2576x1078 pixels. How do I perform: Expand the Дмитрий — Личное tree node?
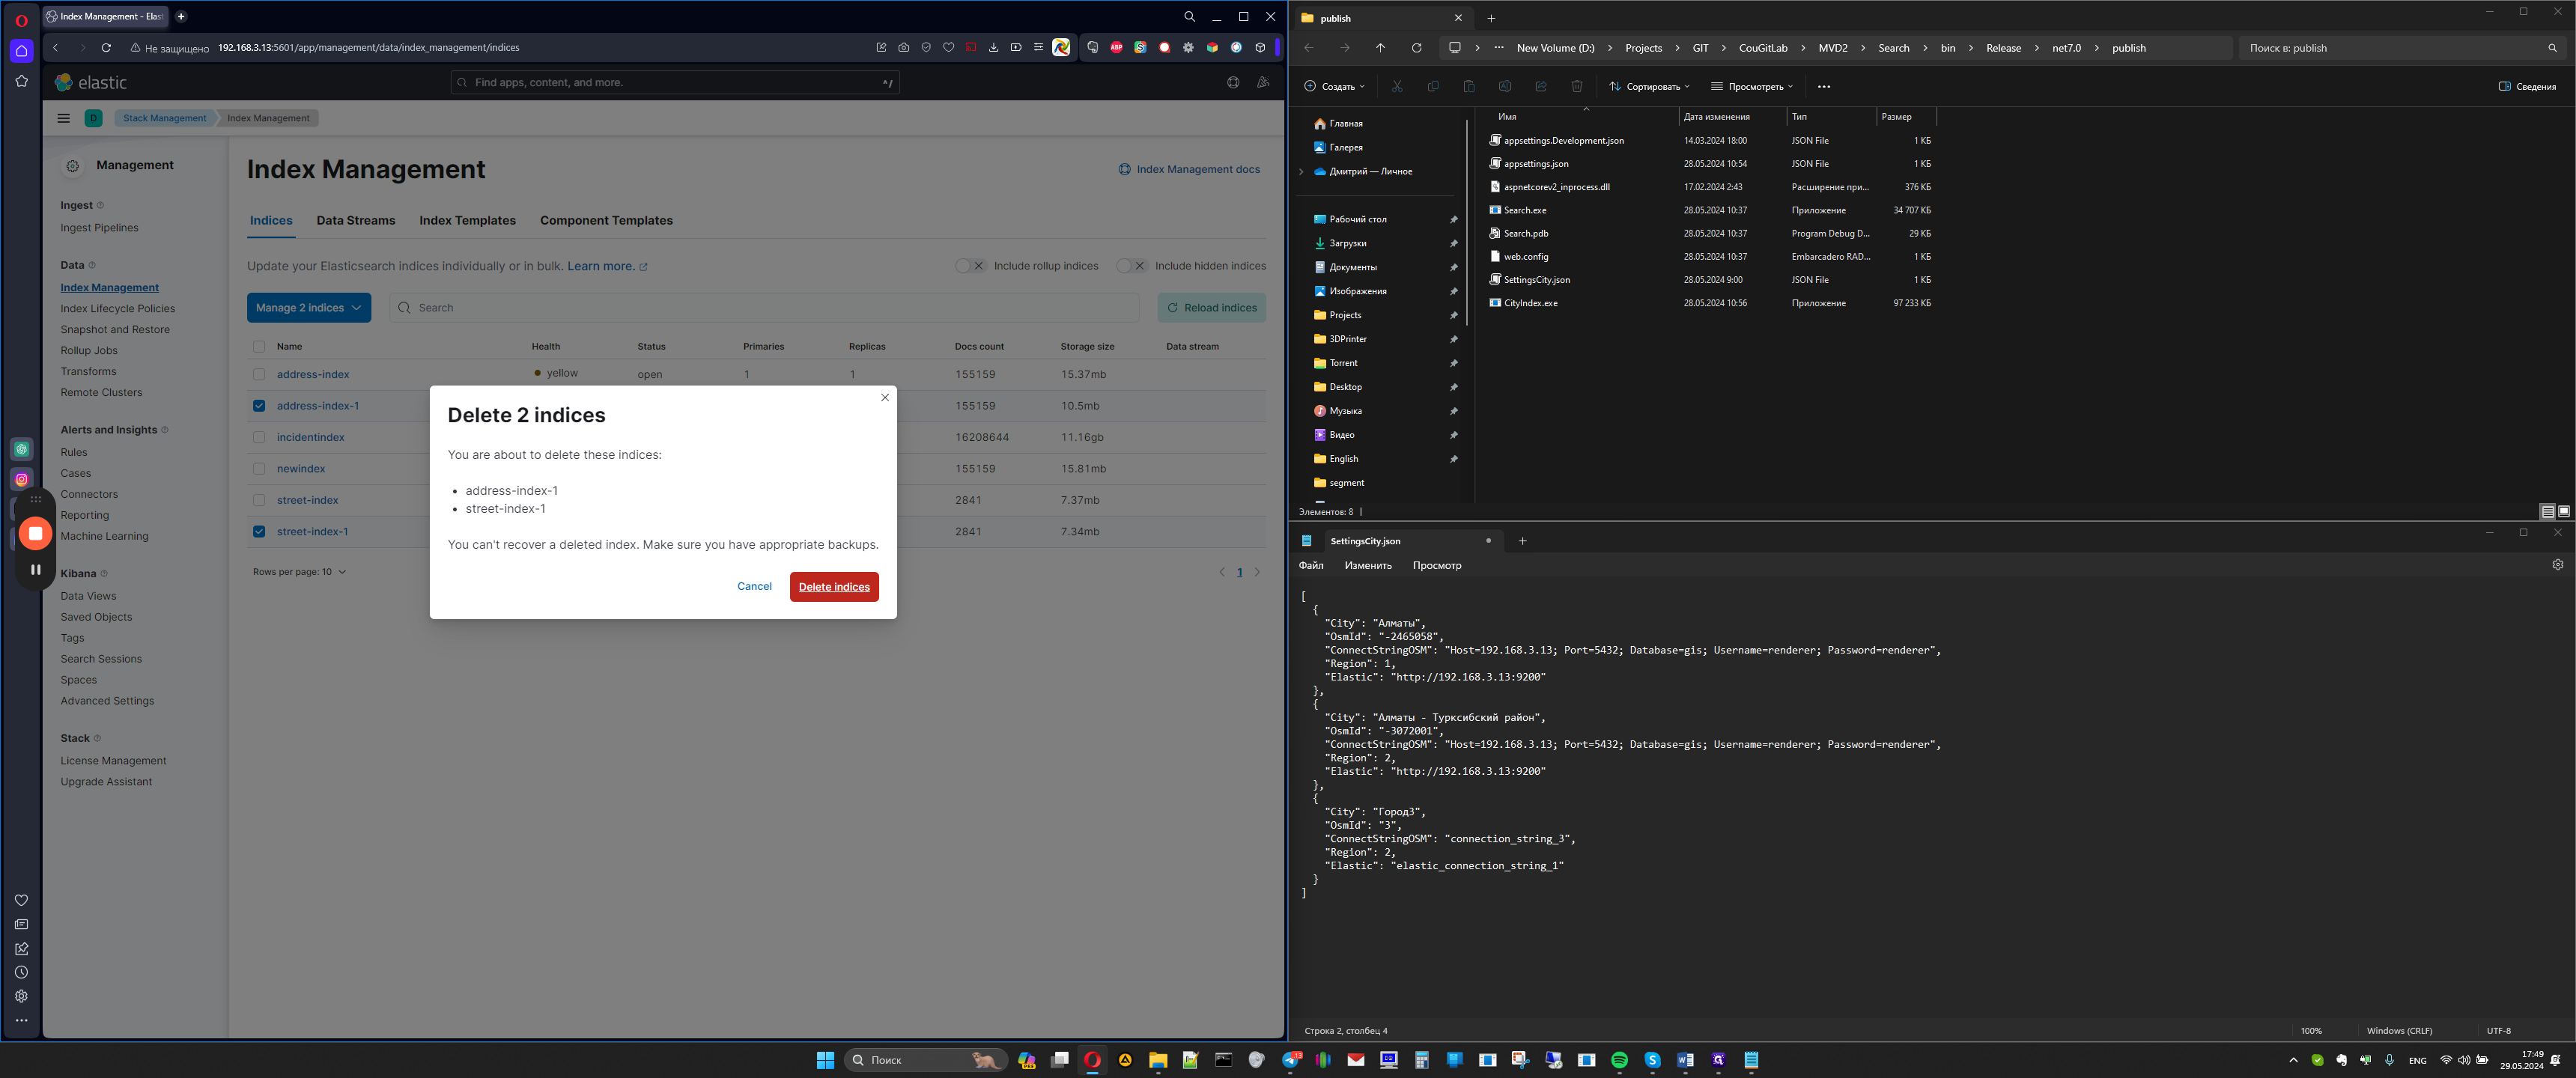pyautogui.click(x=1301, y=172)
